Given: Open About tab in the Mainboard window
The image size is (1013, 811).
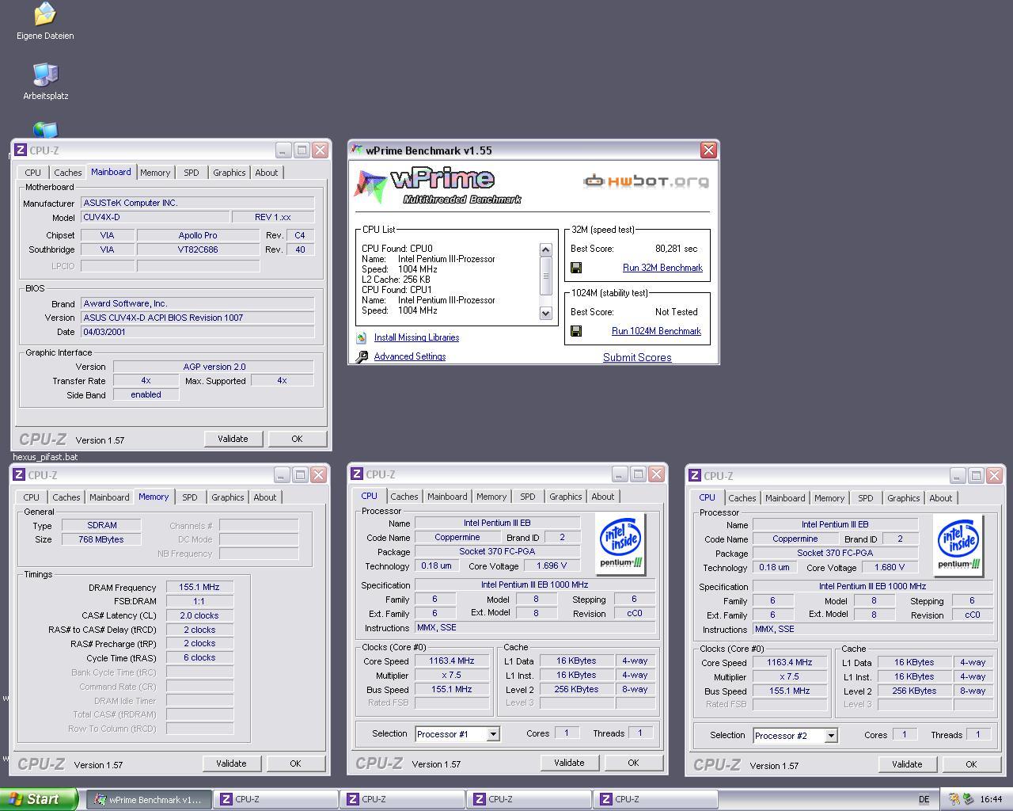Looking at the screenshot, I should 267,172.
